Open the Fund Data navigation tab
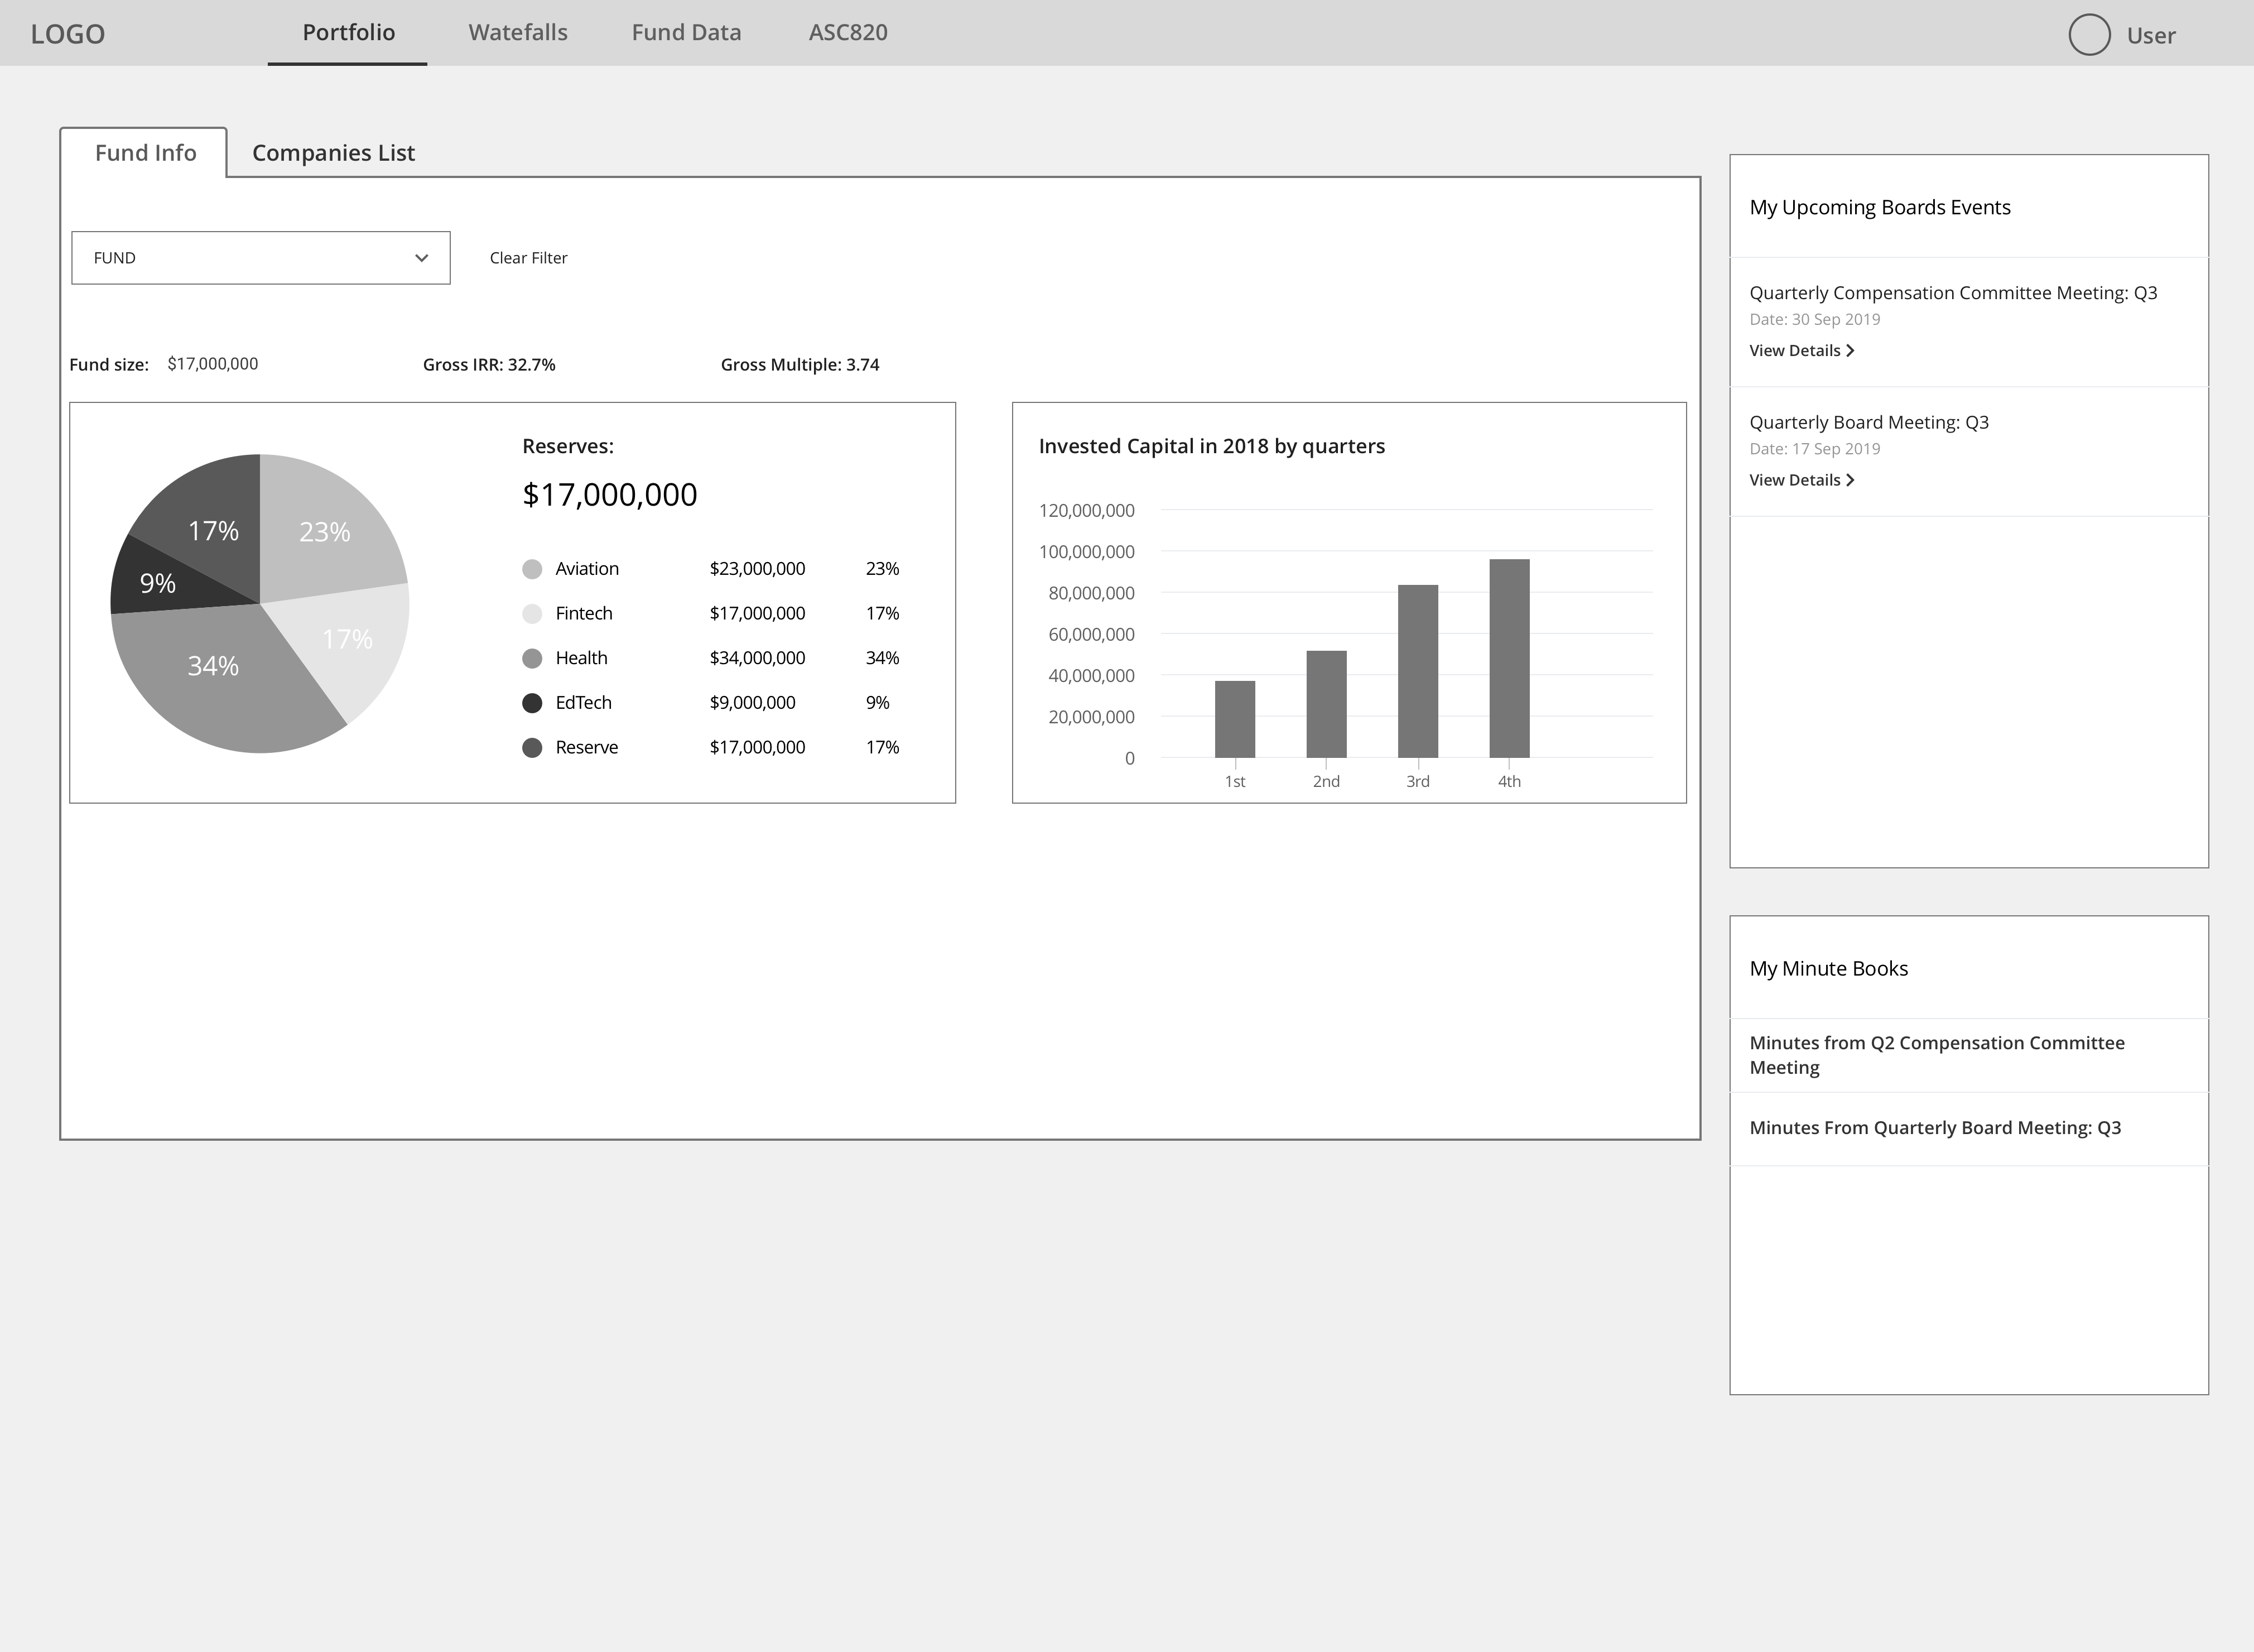Viewport: 2254px width, 1652px height. pyautogui.click(x=686, y=33)
